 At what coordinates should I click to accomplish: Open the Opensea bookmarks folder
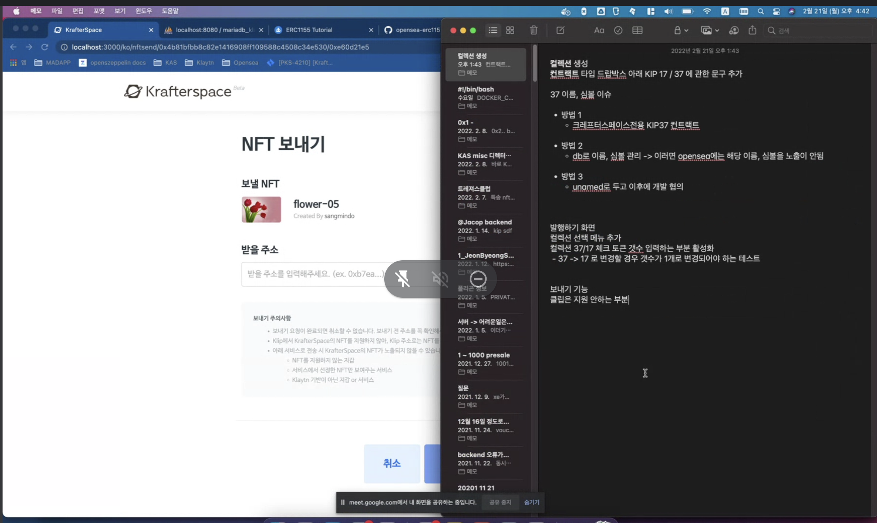(240, 63)
